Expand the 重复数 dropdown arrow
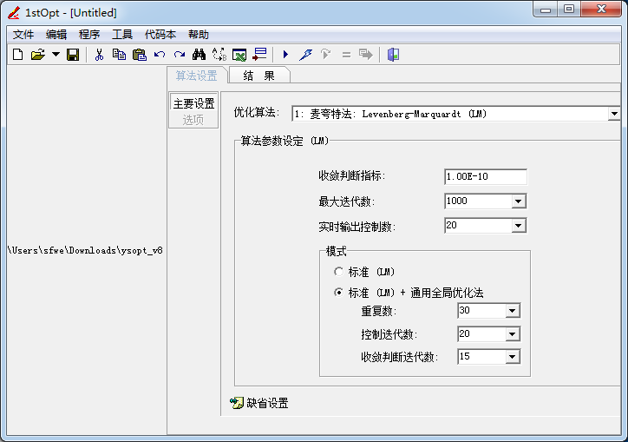Screen dimensions: 628x442 [x=513, y=311]
